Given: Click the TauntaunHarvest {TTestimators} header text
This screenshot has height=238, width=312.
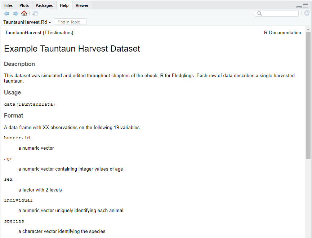Looking at the screenshot, I should (x=39, y=33).
